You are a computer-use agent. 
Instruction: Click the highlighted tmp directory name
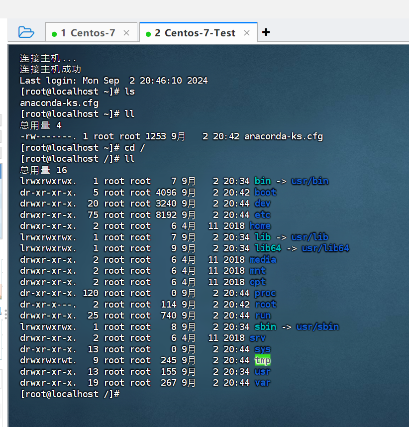coord(262,360)
